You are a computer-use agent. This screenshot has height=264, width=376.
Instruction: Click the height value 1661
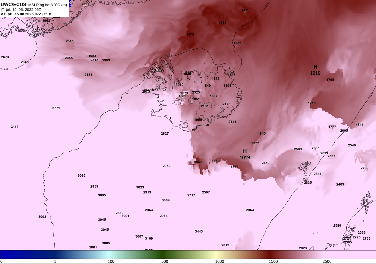click(169, 56)
